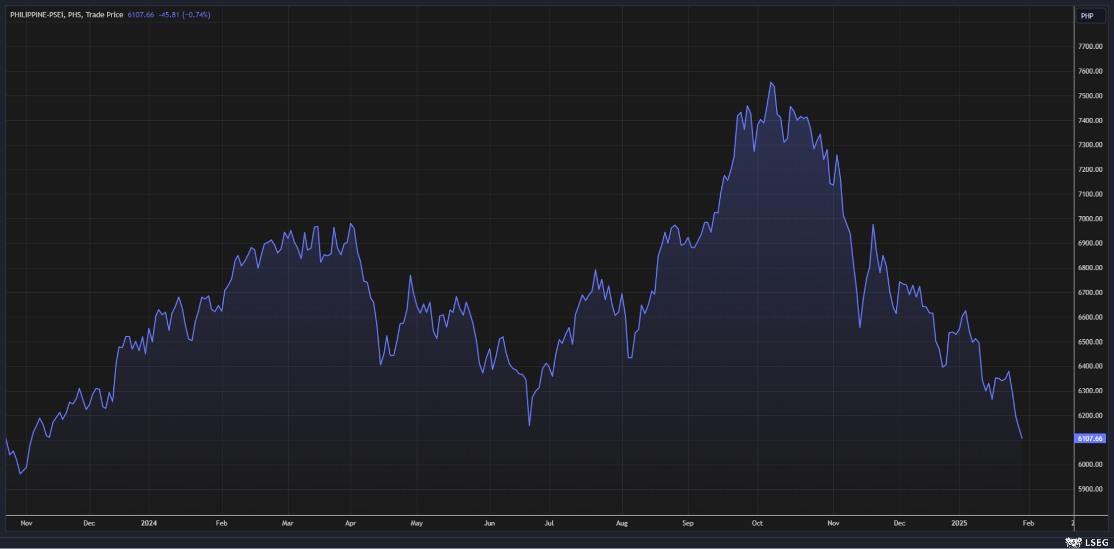The height and width of the screenshot is (549, 1114).
Task: Click the 6107.66 current price tag on axis
Action: click(x=1090, y=439)
